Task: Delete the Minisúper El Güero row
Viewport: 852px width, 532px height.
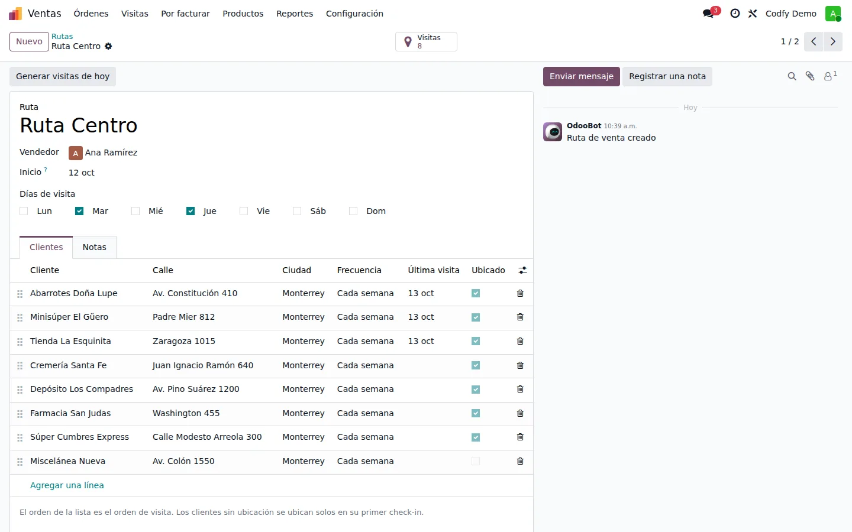Action: (520, 317)
